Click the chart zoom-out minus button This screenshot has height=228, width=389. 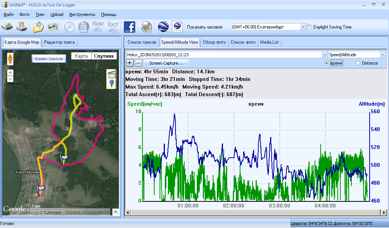pyautogui.click(x=138, y=63)
